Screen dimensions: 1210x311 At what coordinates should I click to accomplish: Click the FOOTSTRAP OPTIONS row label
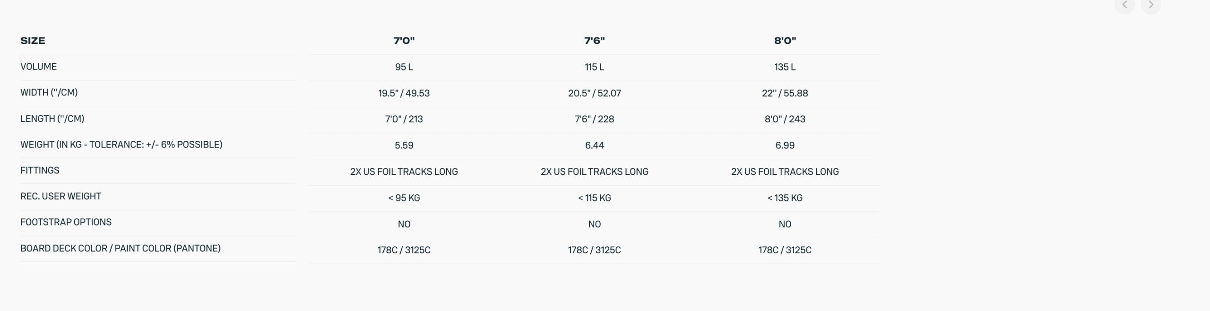pyautogui.click(x=66, y=222)
